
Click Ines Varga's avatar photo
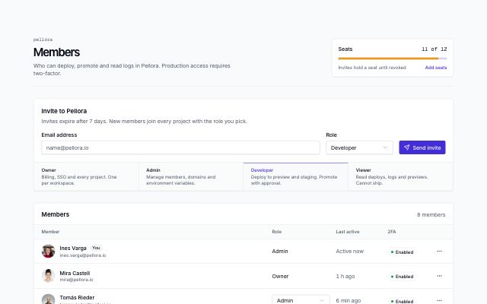point(48,252)
